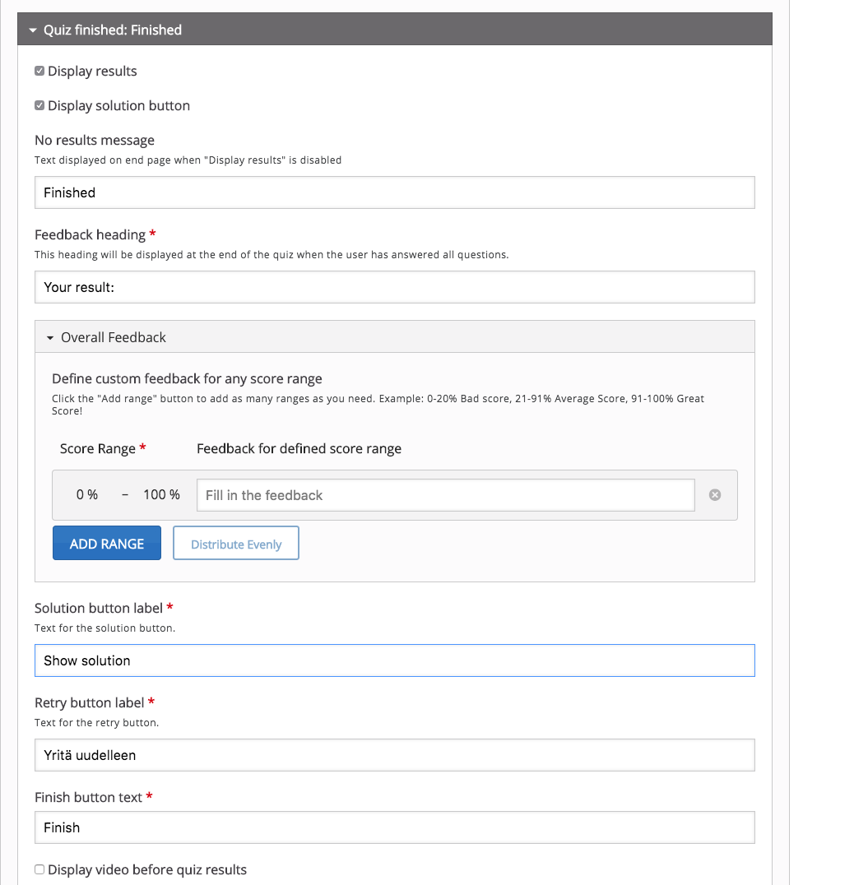Click the Feedback heading input field
Screen dimensions: 868x885
[x=395, y=287]
